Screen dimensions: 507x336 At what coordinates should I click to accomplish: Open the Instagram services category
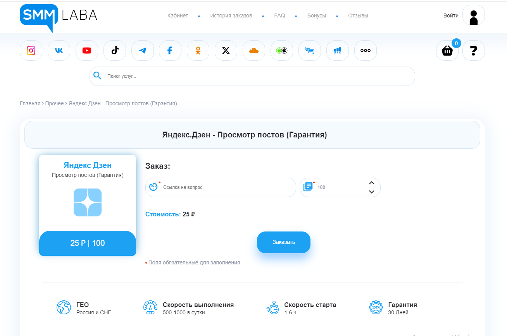(x=31, y=50)
